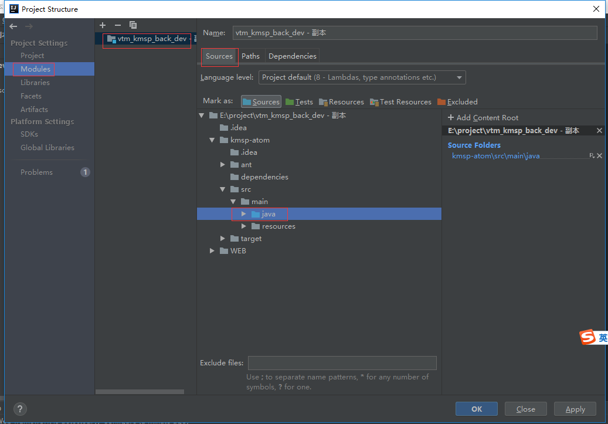Open help with question mark icon
Image resolution: width=608 pixels, height=424 pixels.
click(20, 409)
